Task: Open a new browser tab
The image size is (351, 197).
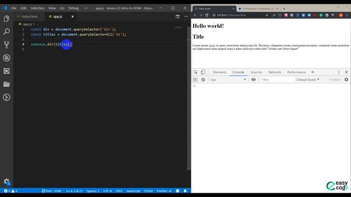Action: [284, 9]
